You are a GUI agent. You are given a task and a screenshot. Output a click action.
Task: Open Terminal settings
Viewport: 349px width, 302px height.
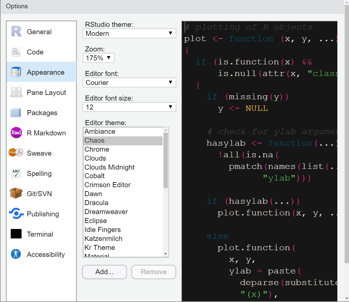click(42, 234)
